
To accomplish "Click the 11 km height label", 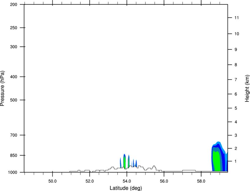I will 236,18.
